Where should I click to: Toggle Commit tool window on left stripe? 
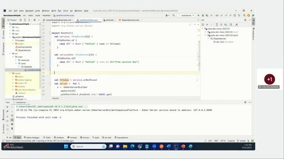click(3, 34)
